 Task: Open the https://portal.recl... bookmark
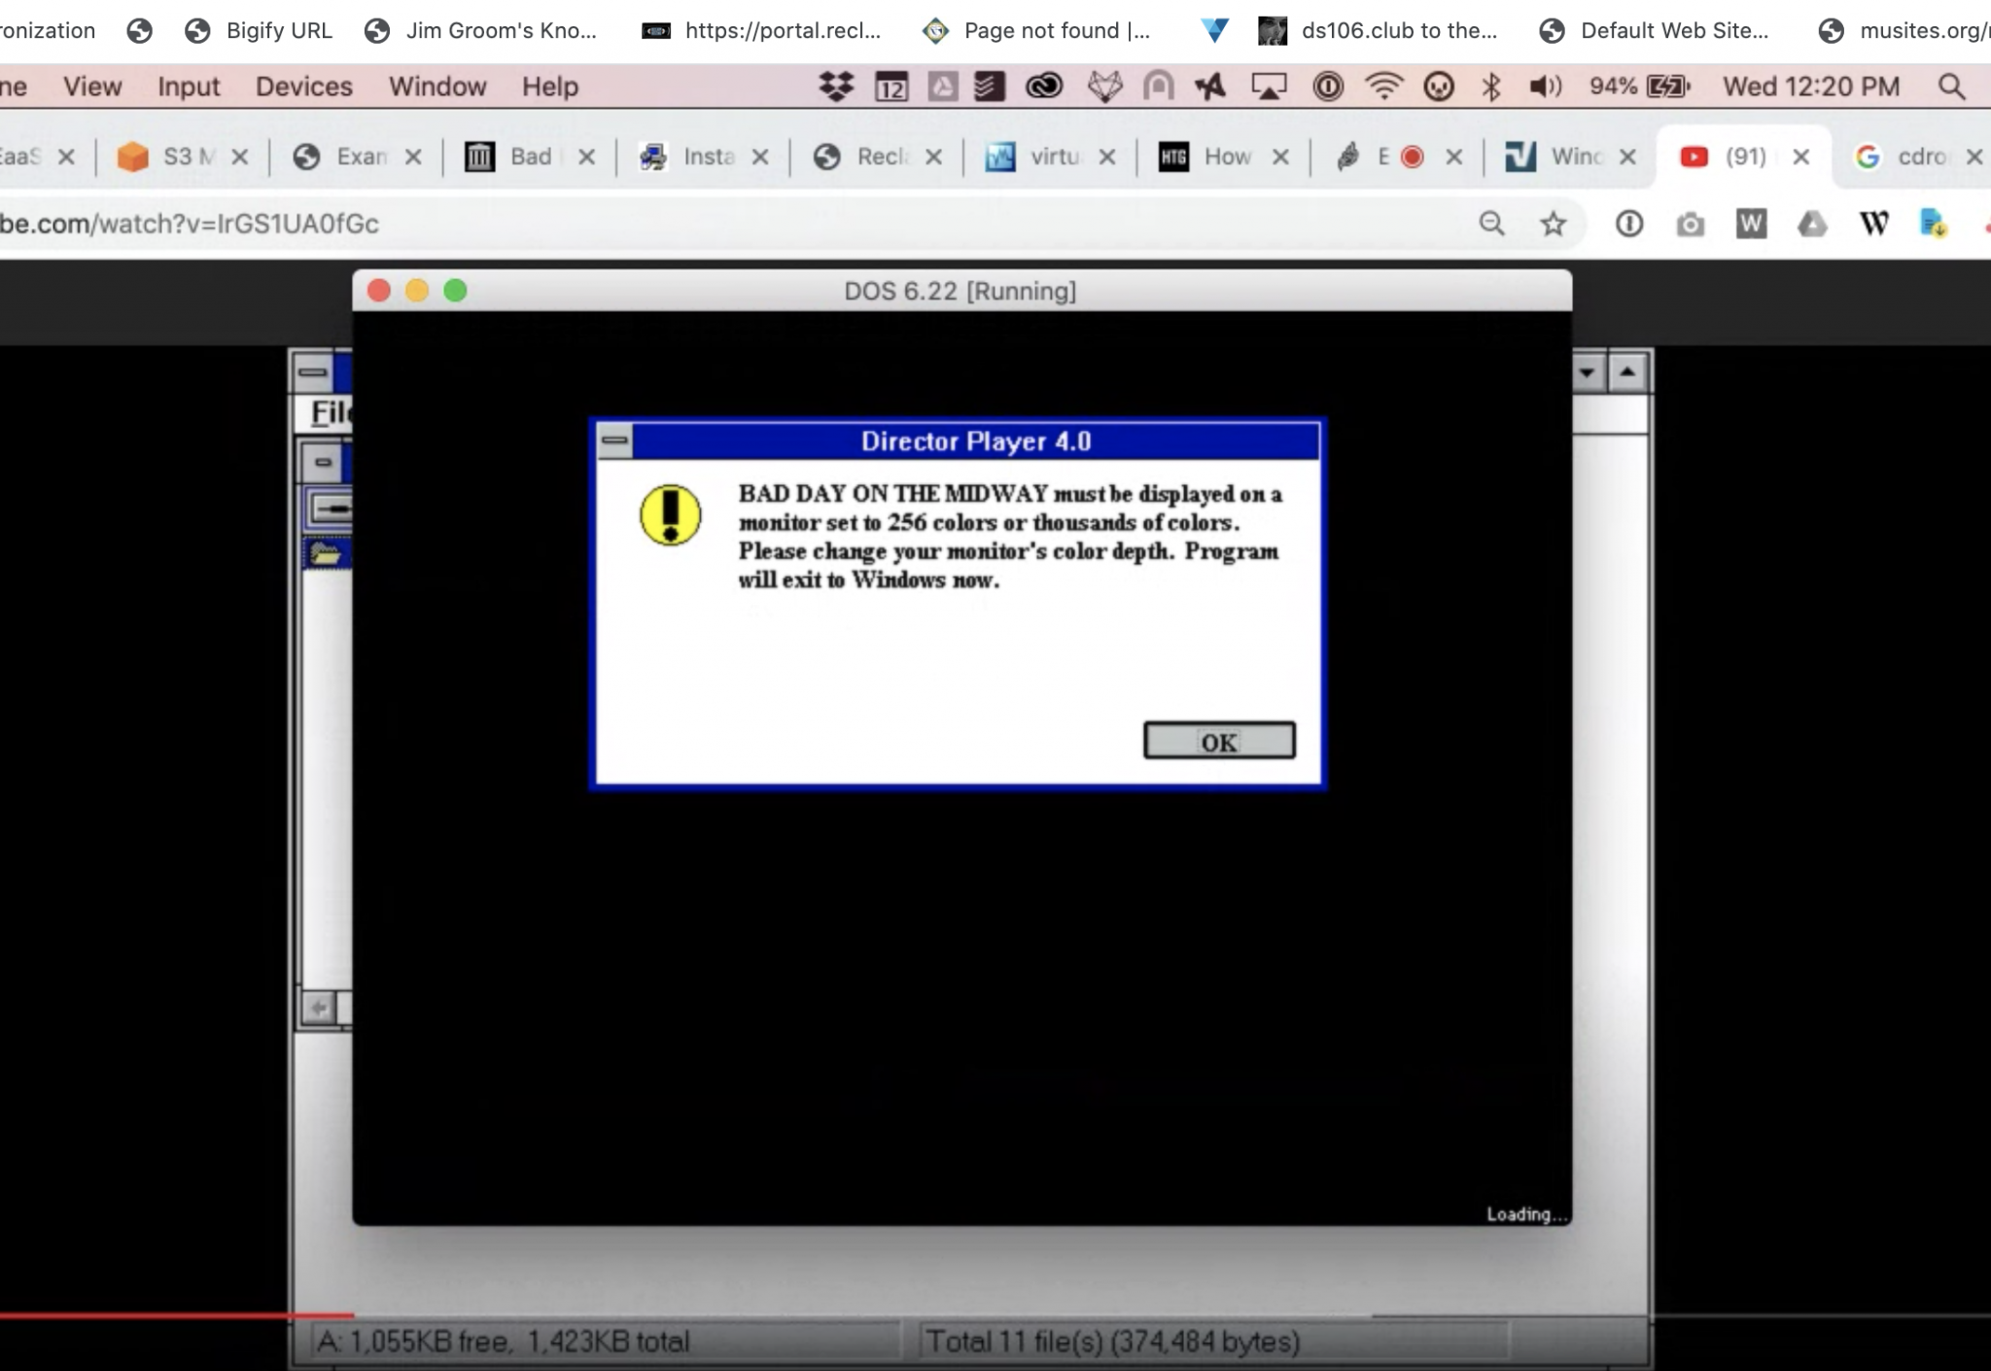pyautogui.click(x=762, y=31)
